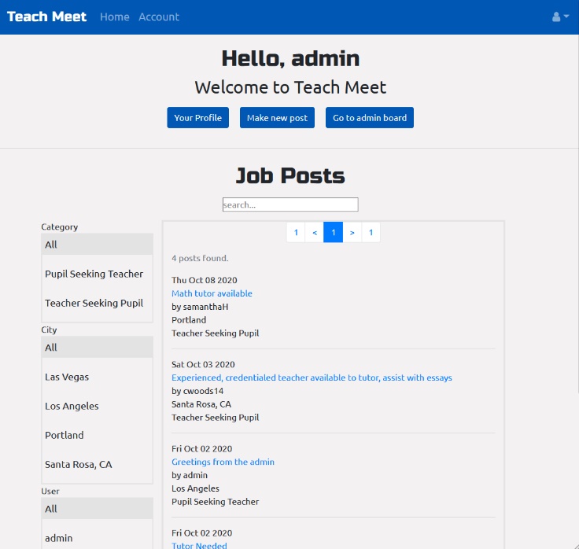The width and height of the screenshot is (579, 549).
Task: Go to admin board button
Action: [370, 118]
